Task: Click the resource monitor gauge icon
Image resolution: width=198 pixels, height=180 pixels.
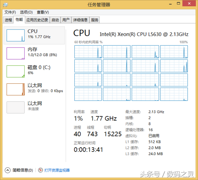Action: tap(40, 170)
